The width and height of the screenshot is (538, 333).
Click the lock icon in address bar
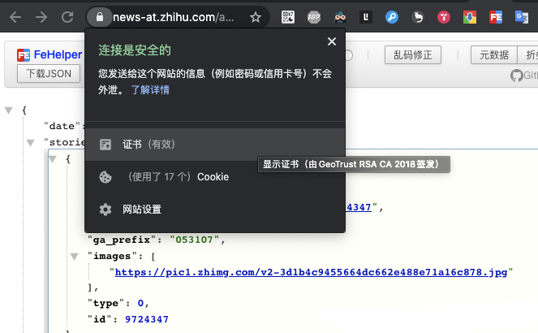tap(100, 17)
